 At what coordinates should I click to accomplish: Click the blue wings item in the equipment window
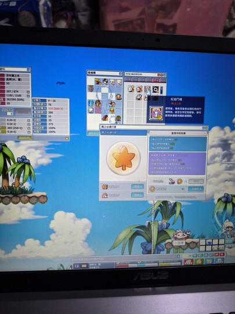point(91,103)
